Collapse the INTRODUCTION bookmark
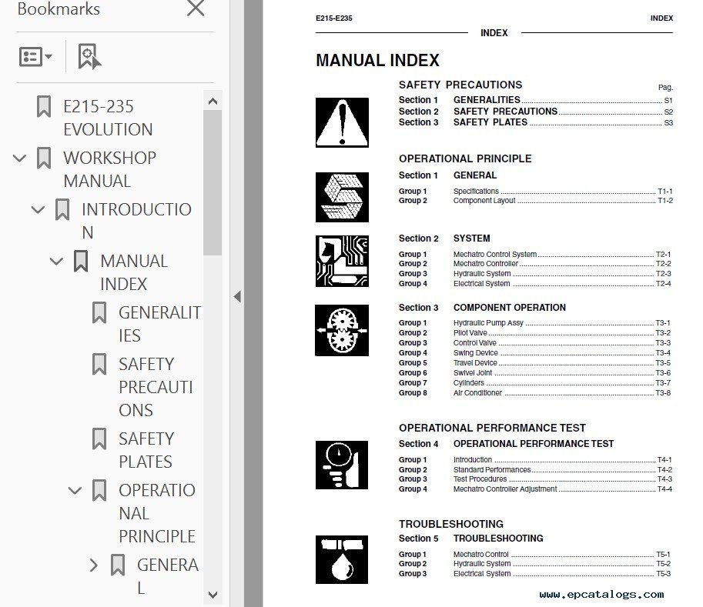This screenshot has width=703, height=607. tap(38, 210)
